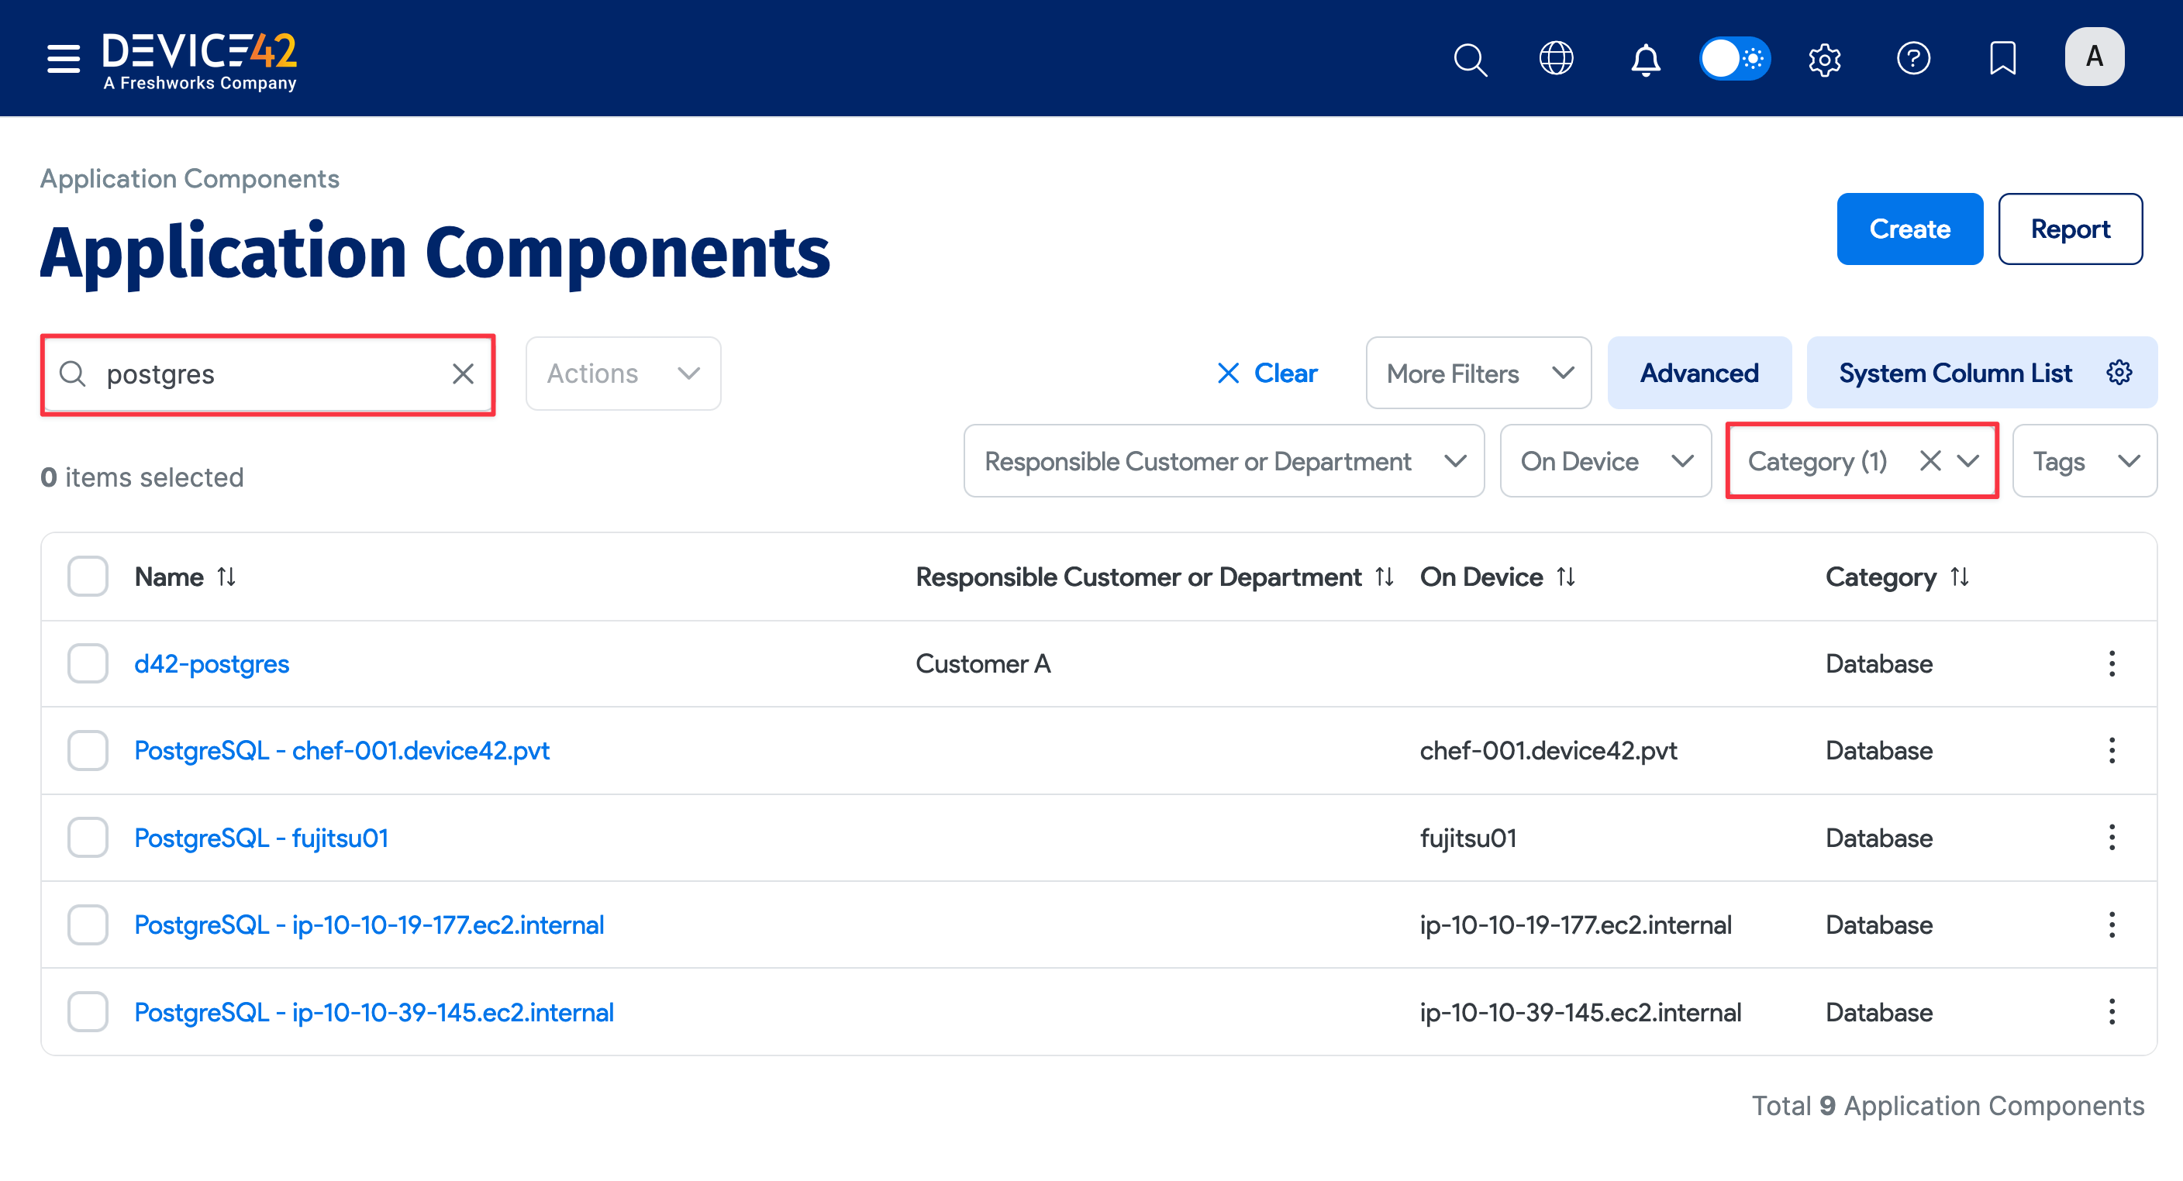Open the d42-postgres component link
2183x1181 pixels.
coord(212,664)
